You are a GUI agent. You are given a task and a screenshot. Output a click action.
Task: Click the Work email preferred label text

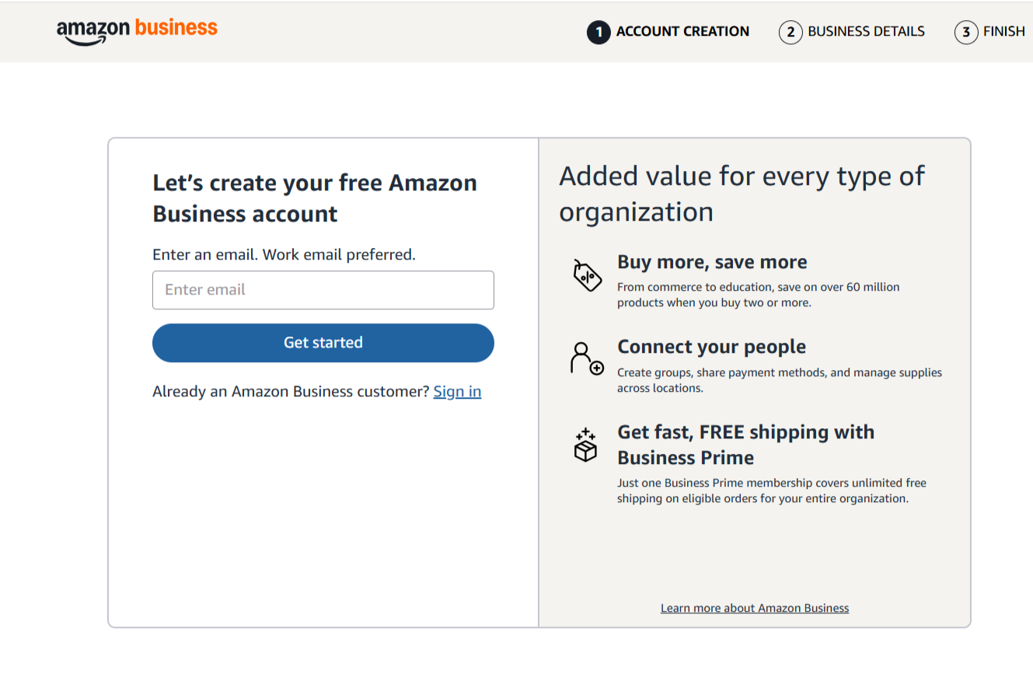tap(284, 254)
